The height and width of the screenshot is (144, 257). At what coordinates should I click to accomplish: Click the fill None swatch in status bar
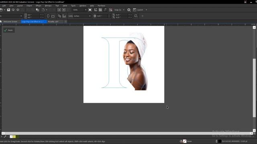[x=185, y=141]
